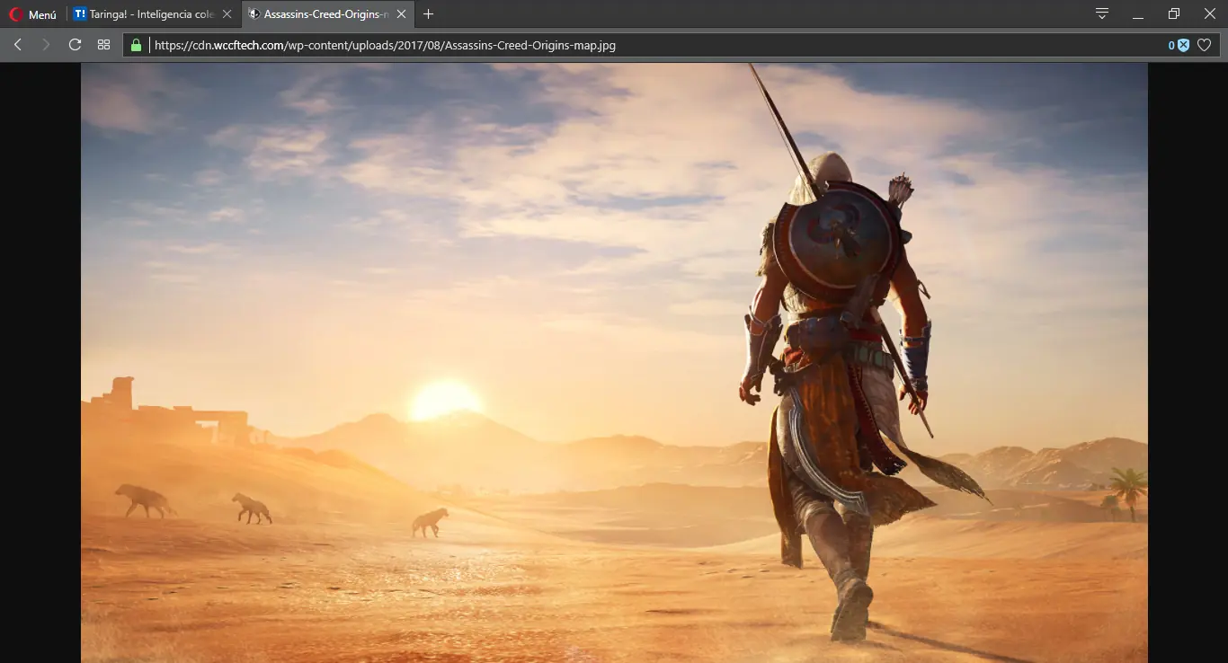Open the ad blocker shield badge

[1179, 45]
